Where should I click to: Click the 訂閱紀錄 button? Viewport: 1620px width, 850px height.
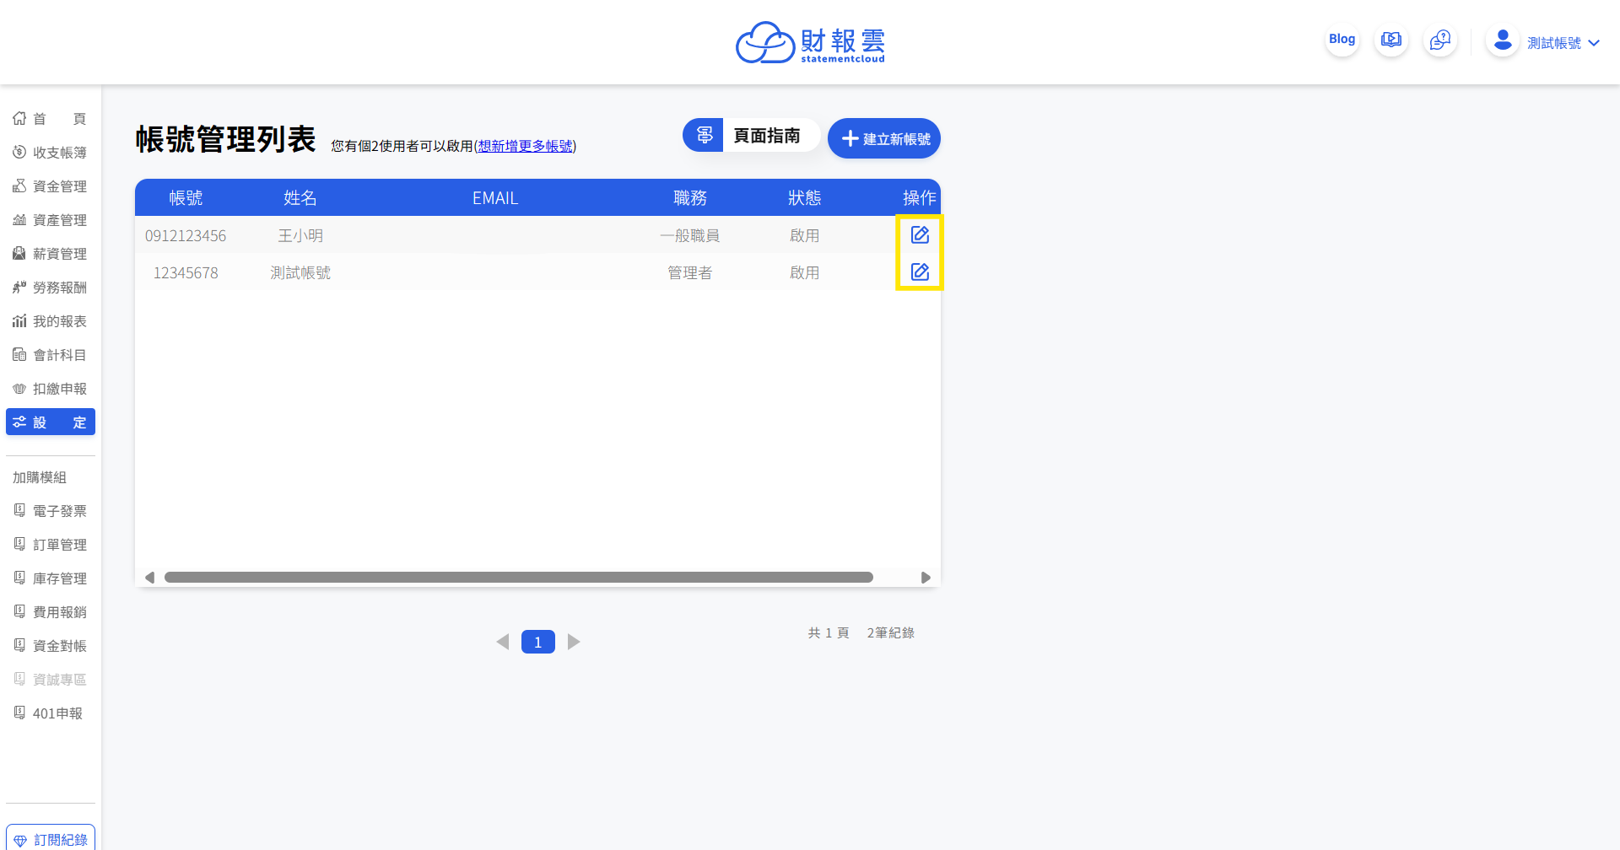coord(51,839)
